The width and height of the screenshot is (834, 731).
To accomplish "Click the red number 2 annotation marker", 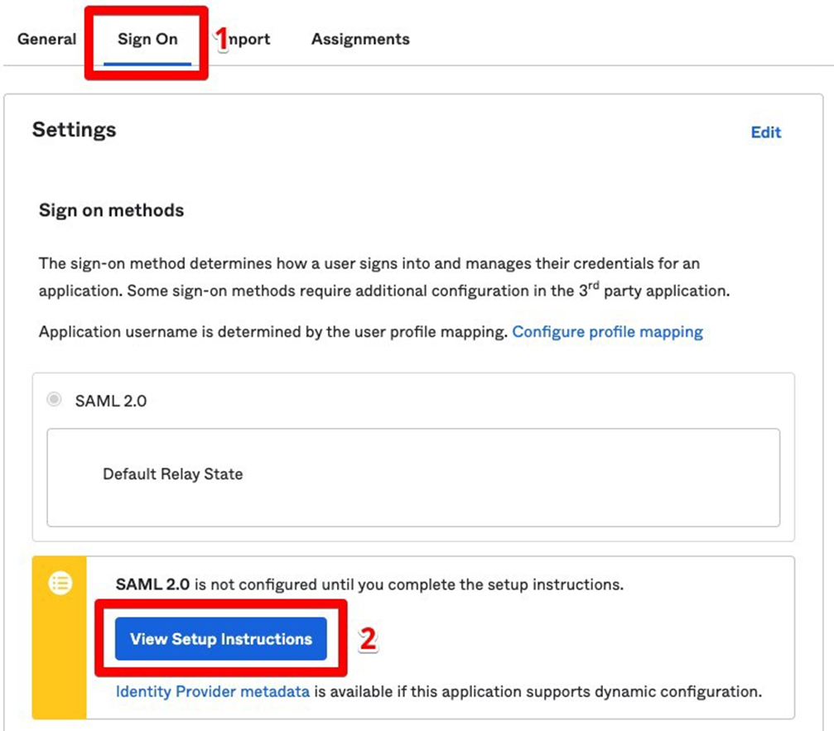I will 368,639.
